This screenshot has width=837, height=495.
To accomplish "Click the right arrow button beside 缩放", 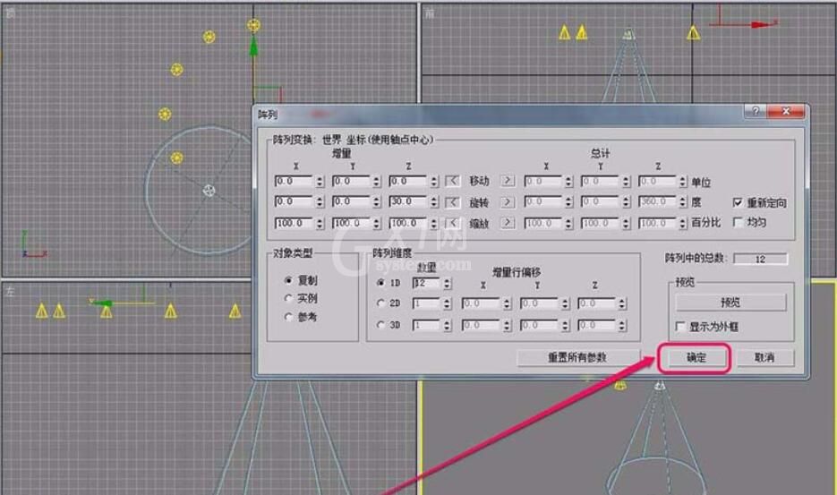I will pos(508,223).
